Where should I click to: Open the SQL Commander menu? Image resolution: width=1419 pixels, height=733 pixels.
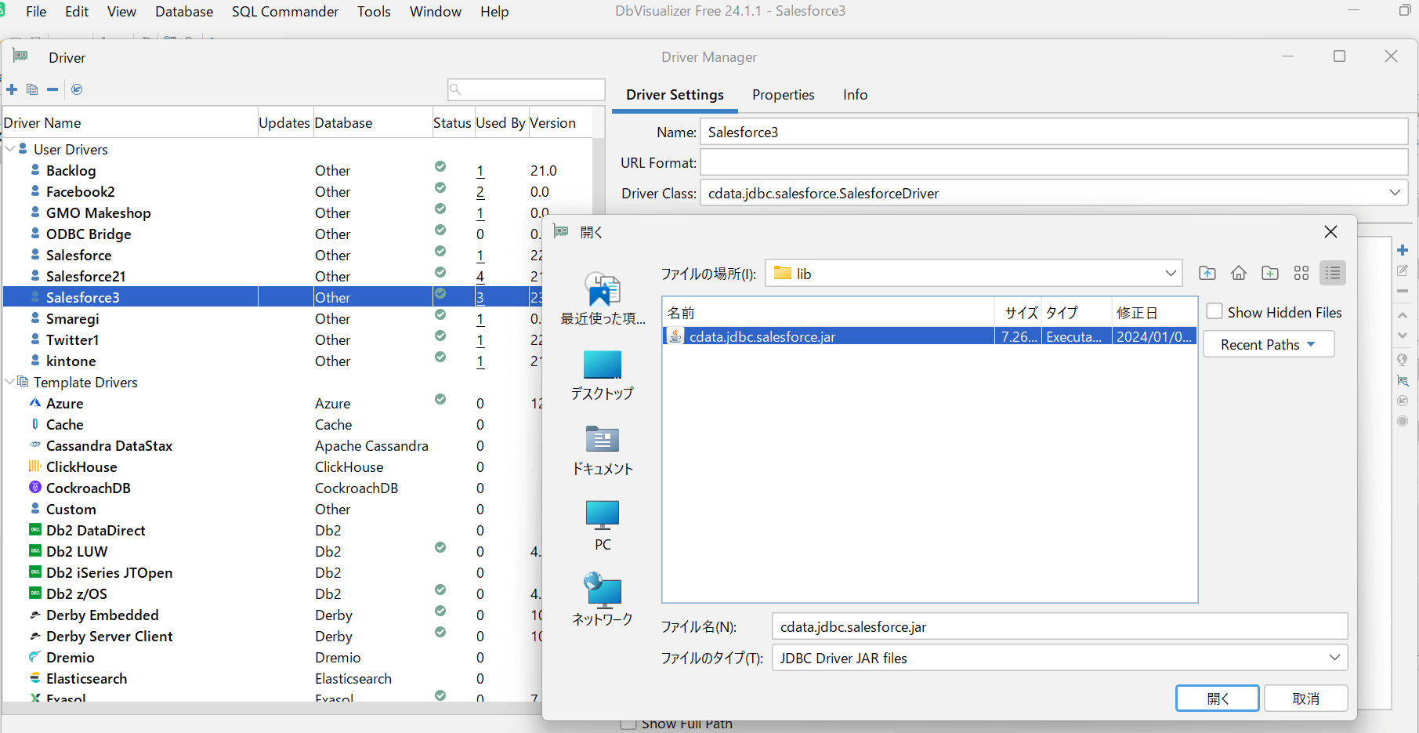coord(285,12)
